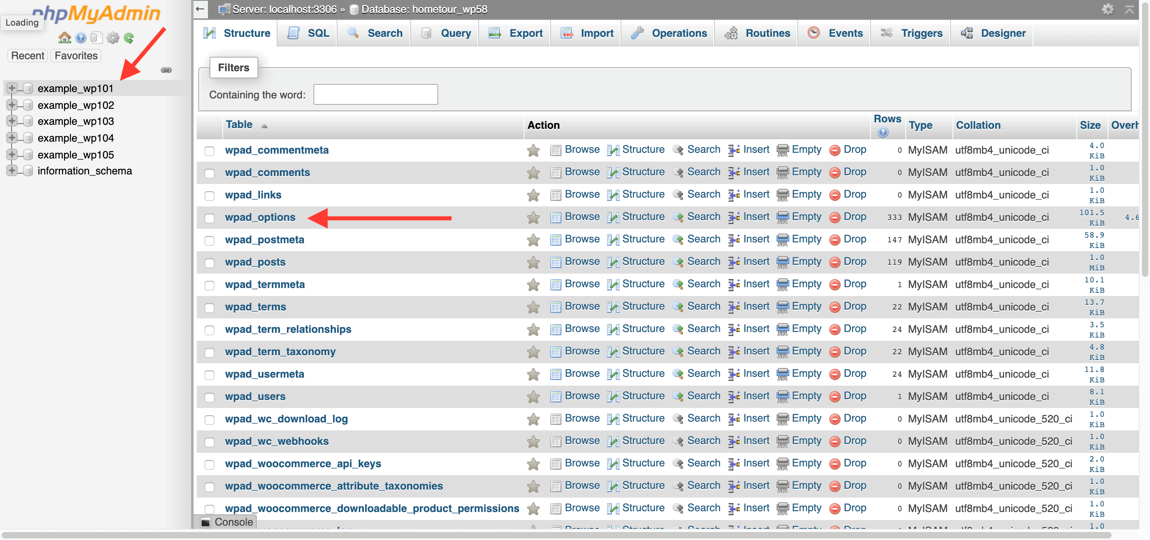Click the phpMyAdmin home icon
This screenshot has width=1150, height=540.
[x=65, y=38]
